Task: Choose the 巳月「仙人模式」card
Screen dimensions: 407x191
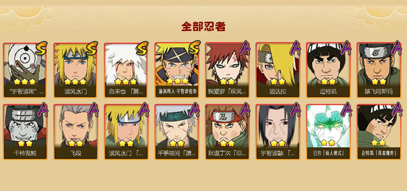Action: point(328,132)
